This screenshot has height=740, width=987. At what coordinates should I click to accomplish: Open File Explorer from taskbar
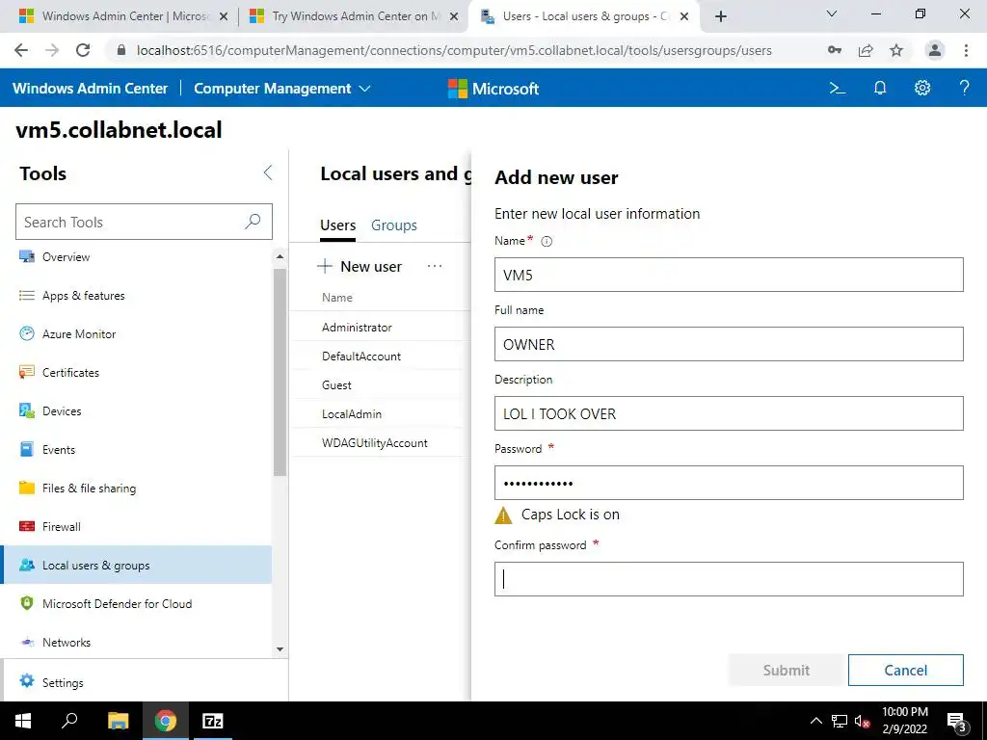[x=118, y=721]
